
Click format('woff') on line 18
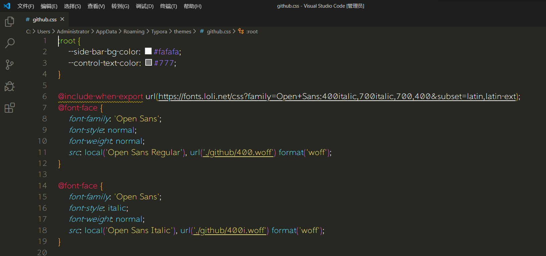(x=297, y=230)
